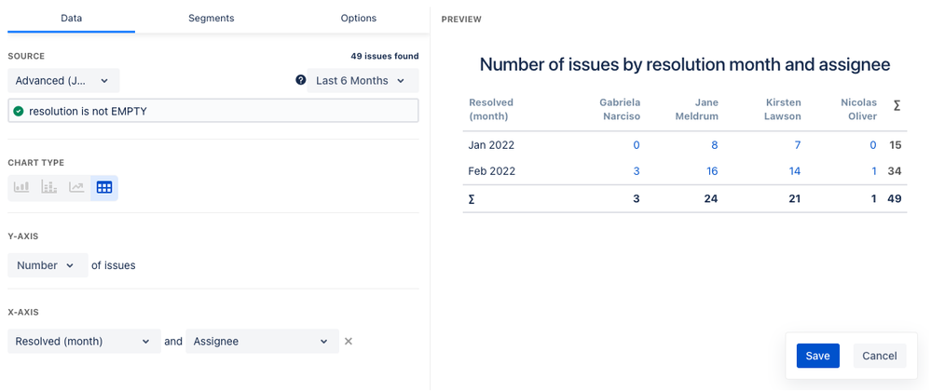931x391 pixels.
Task: Select the bar chart type icon
Action: pos(22,187)
